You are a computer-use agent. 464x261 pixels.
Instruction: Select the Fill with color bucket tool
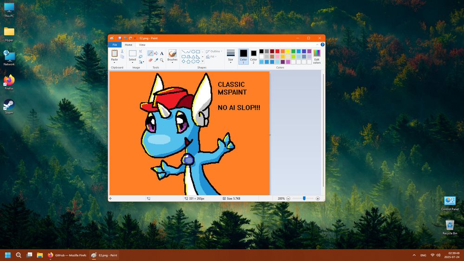156,53
